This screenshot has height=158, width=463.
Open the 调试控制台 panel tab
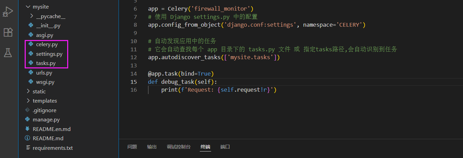(x=179, y=147)
